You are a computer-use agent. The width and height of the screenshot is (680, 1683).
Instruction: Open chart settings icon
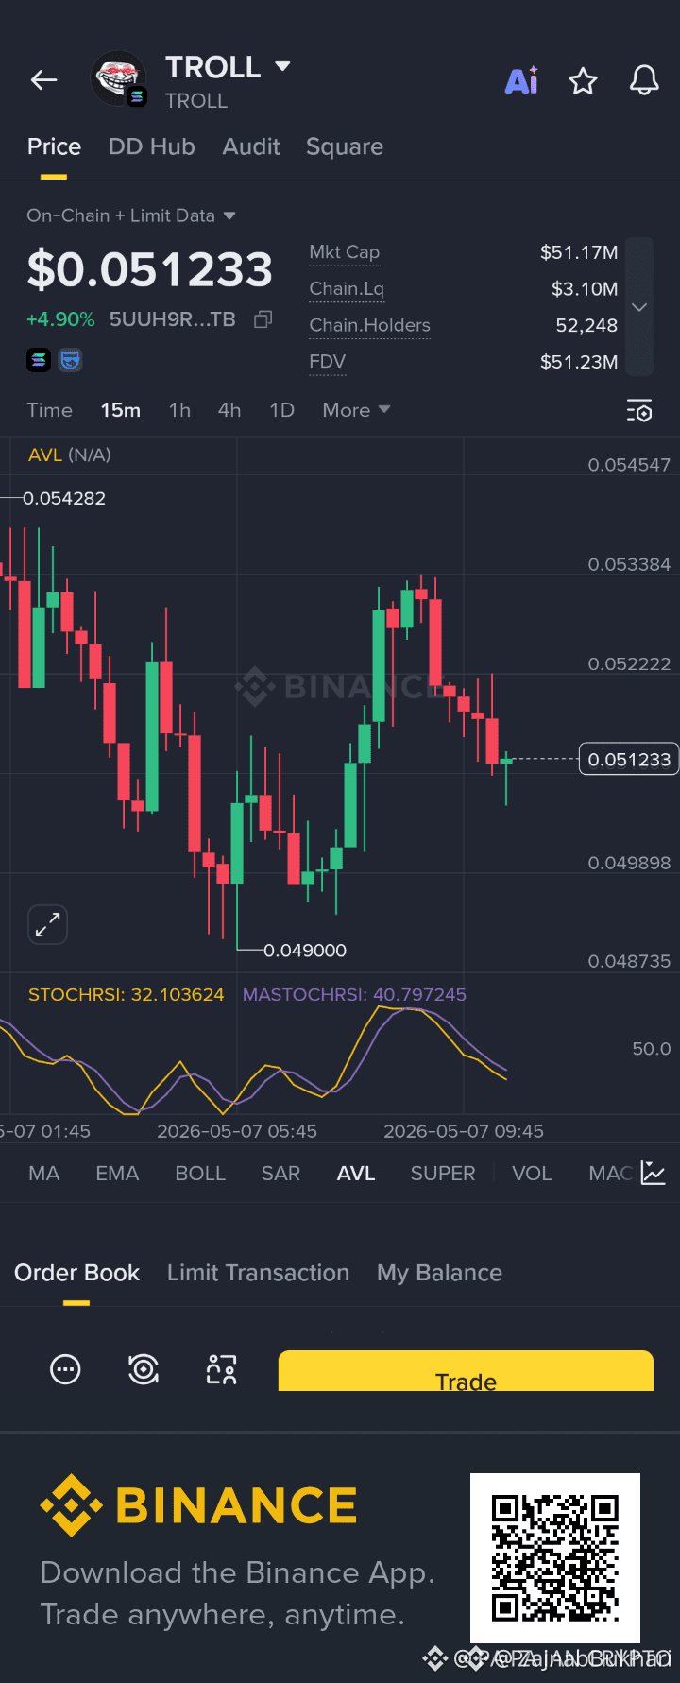click(x=639, y=411)
